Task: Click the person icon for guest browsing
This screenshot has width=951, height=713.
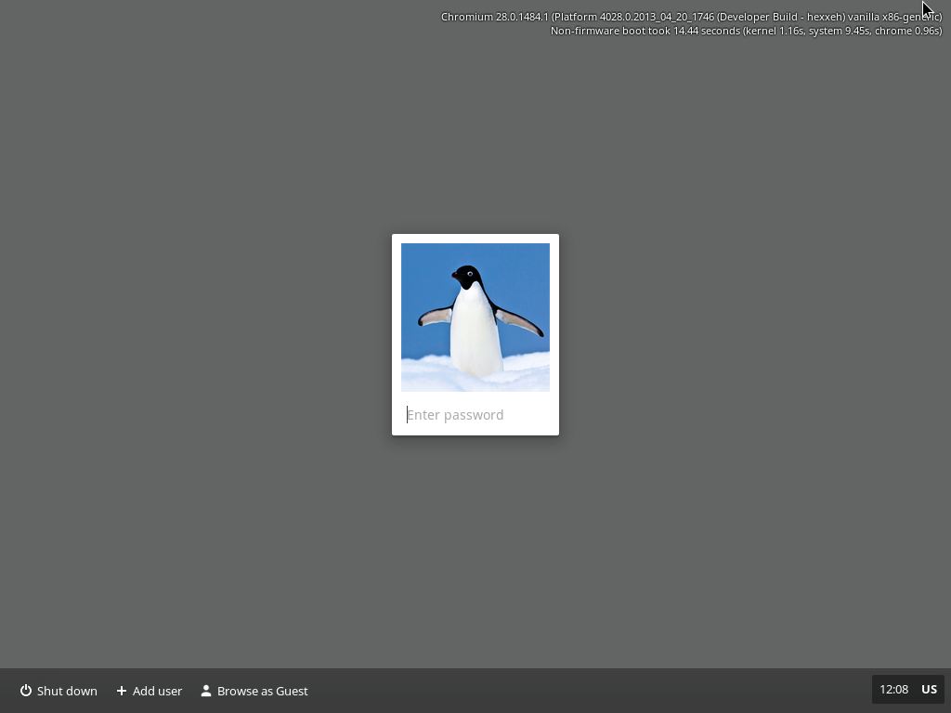Action: [206, 691]
